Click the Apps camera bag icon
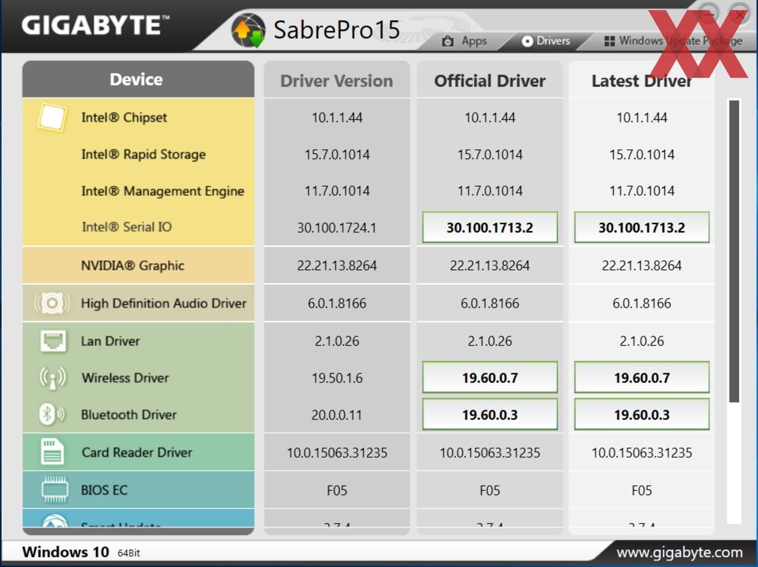The image size is (758, 567). click(448, 41)
